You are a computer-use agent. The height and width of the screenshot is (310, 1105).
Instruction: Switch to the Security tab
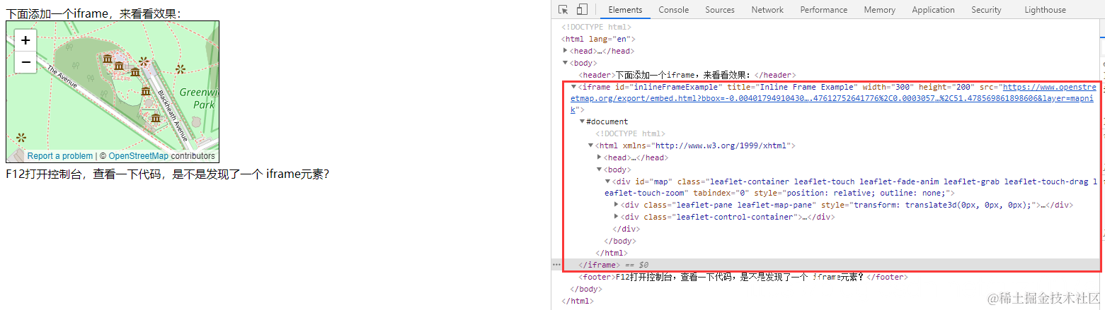pyautogui.click(x=986, y=9)
